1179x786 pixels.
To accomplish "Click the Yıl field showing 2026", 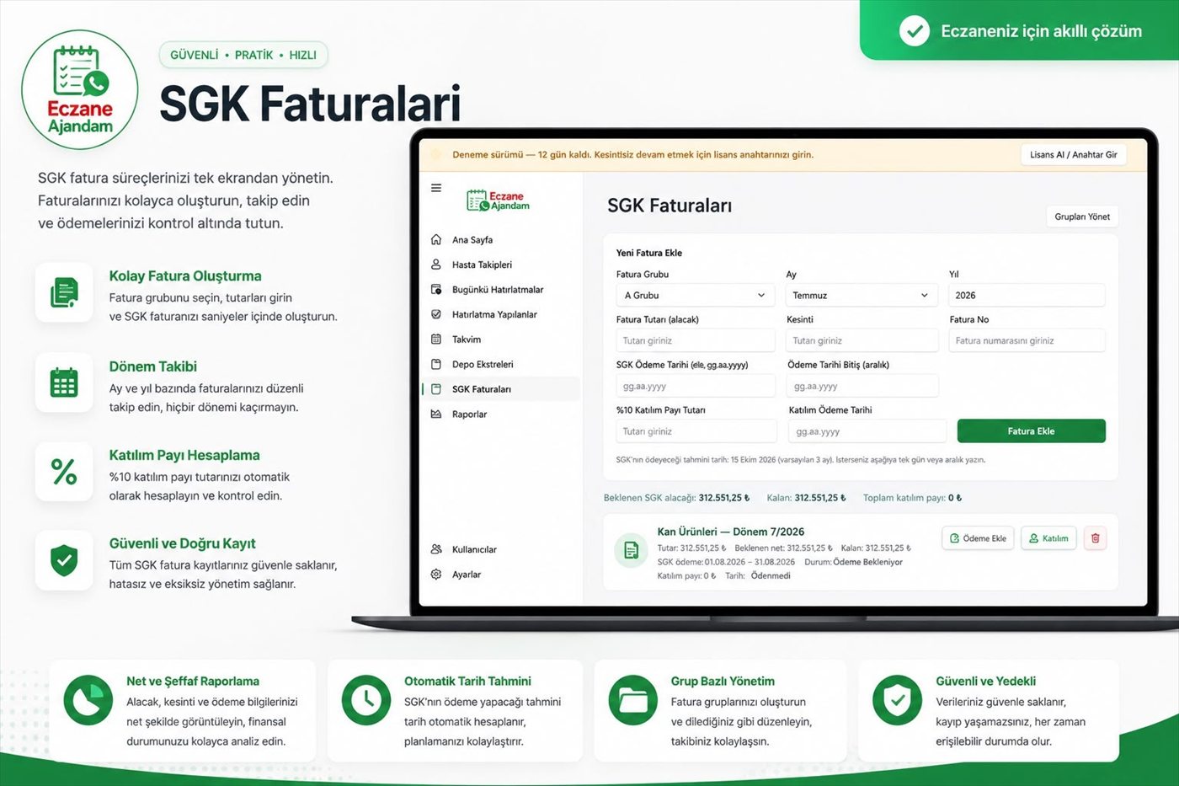I will click(x=1027, y=295).
